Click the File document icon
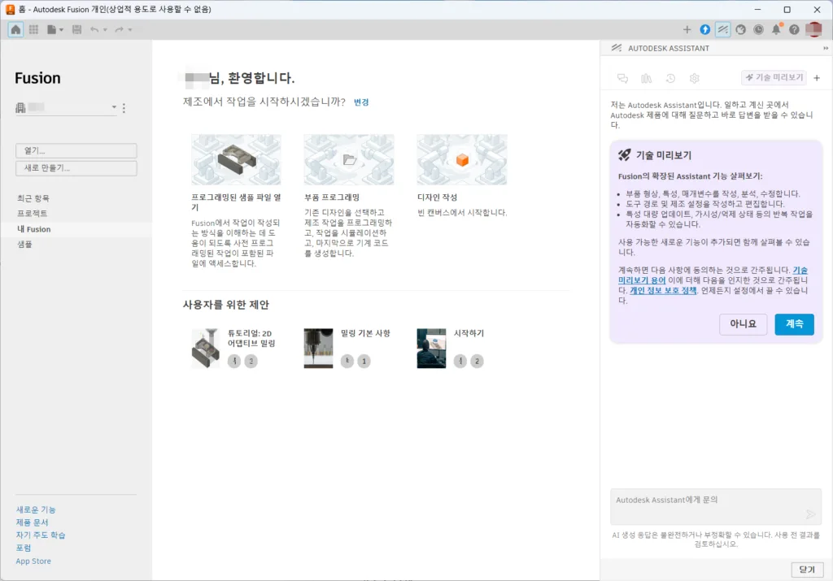 coord(51,30)
